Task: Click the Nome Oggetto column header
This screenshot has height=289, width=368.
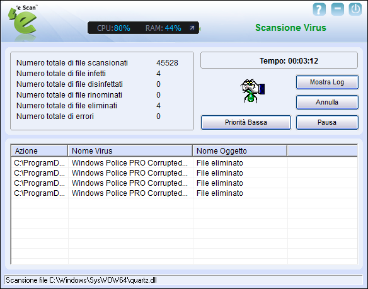Action: (240, 151)
